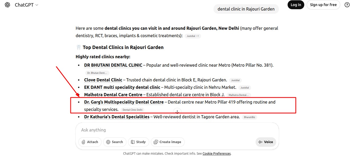Screen dimensions: 354x156
Task: Click the ChatGPT logo icon
Action: (x=7, y=5)
